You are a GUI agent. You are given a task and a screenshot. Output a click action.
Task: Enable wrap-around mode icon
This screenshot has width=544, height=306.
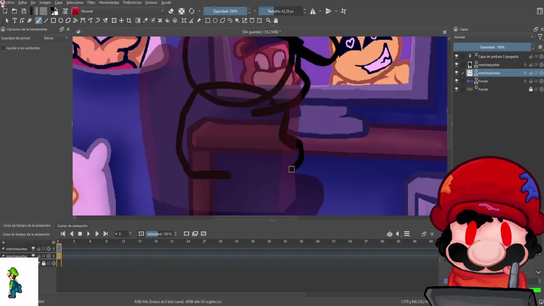pyautogui.click(x=343, y=11)
